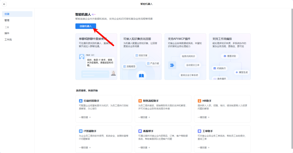
Task: Click the 意图识别 workflow node
Action: point(230,56)
